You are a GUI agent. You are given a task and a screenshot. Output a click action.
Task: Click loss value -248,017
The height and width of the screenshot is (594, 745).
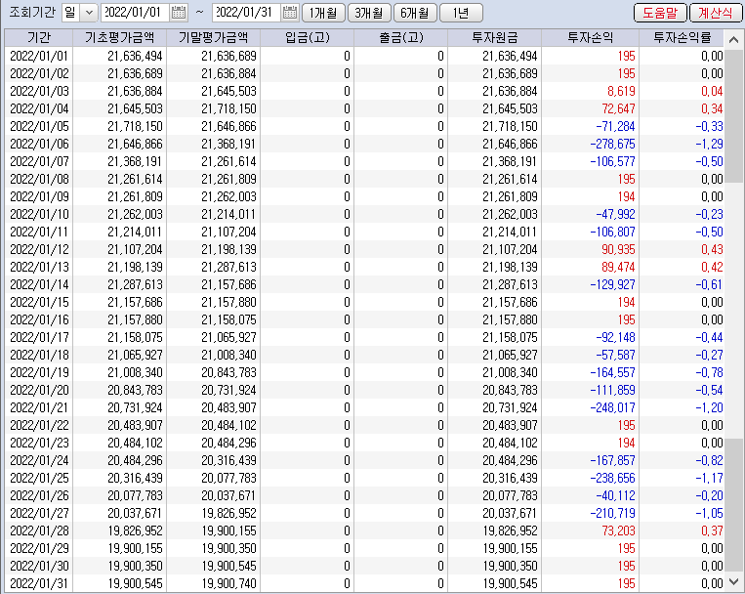pyautogui.click(x=612, y=408)
